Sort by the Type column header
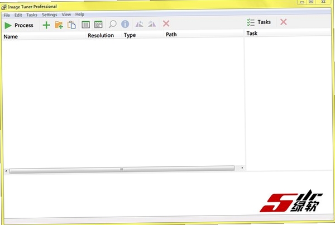335x225 pixels. (x=142, y=35)
